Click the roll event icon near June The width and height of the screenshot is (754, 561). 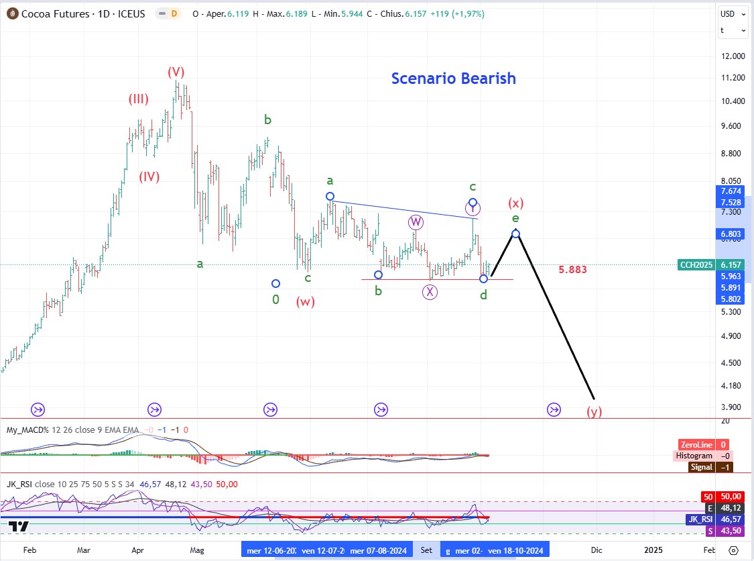[x=270, y=410]
